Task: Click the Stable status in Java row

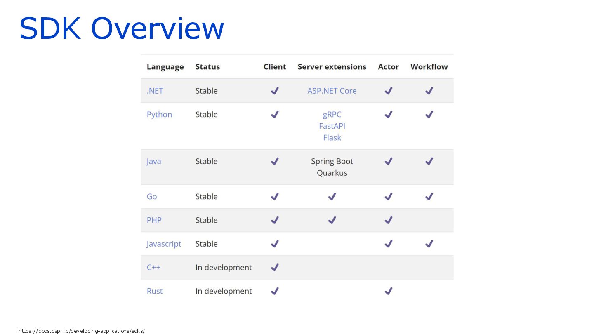Action: 206,161
